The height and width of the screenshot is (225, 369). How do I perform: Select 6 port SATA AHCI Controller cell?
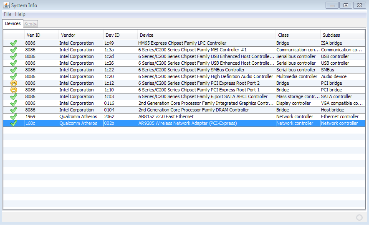point(207,96)
